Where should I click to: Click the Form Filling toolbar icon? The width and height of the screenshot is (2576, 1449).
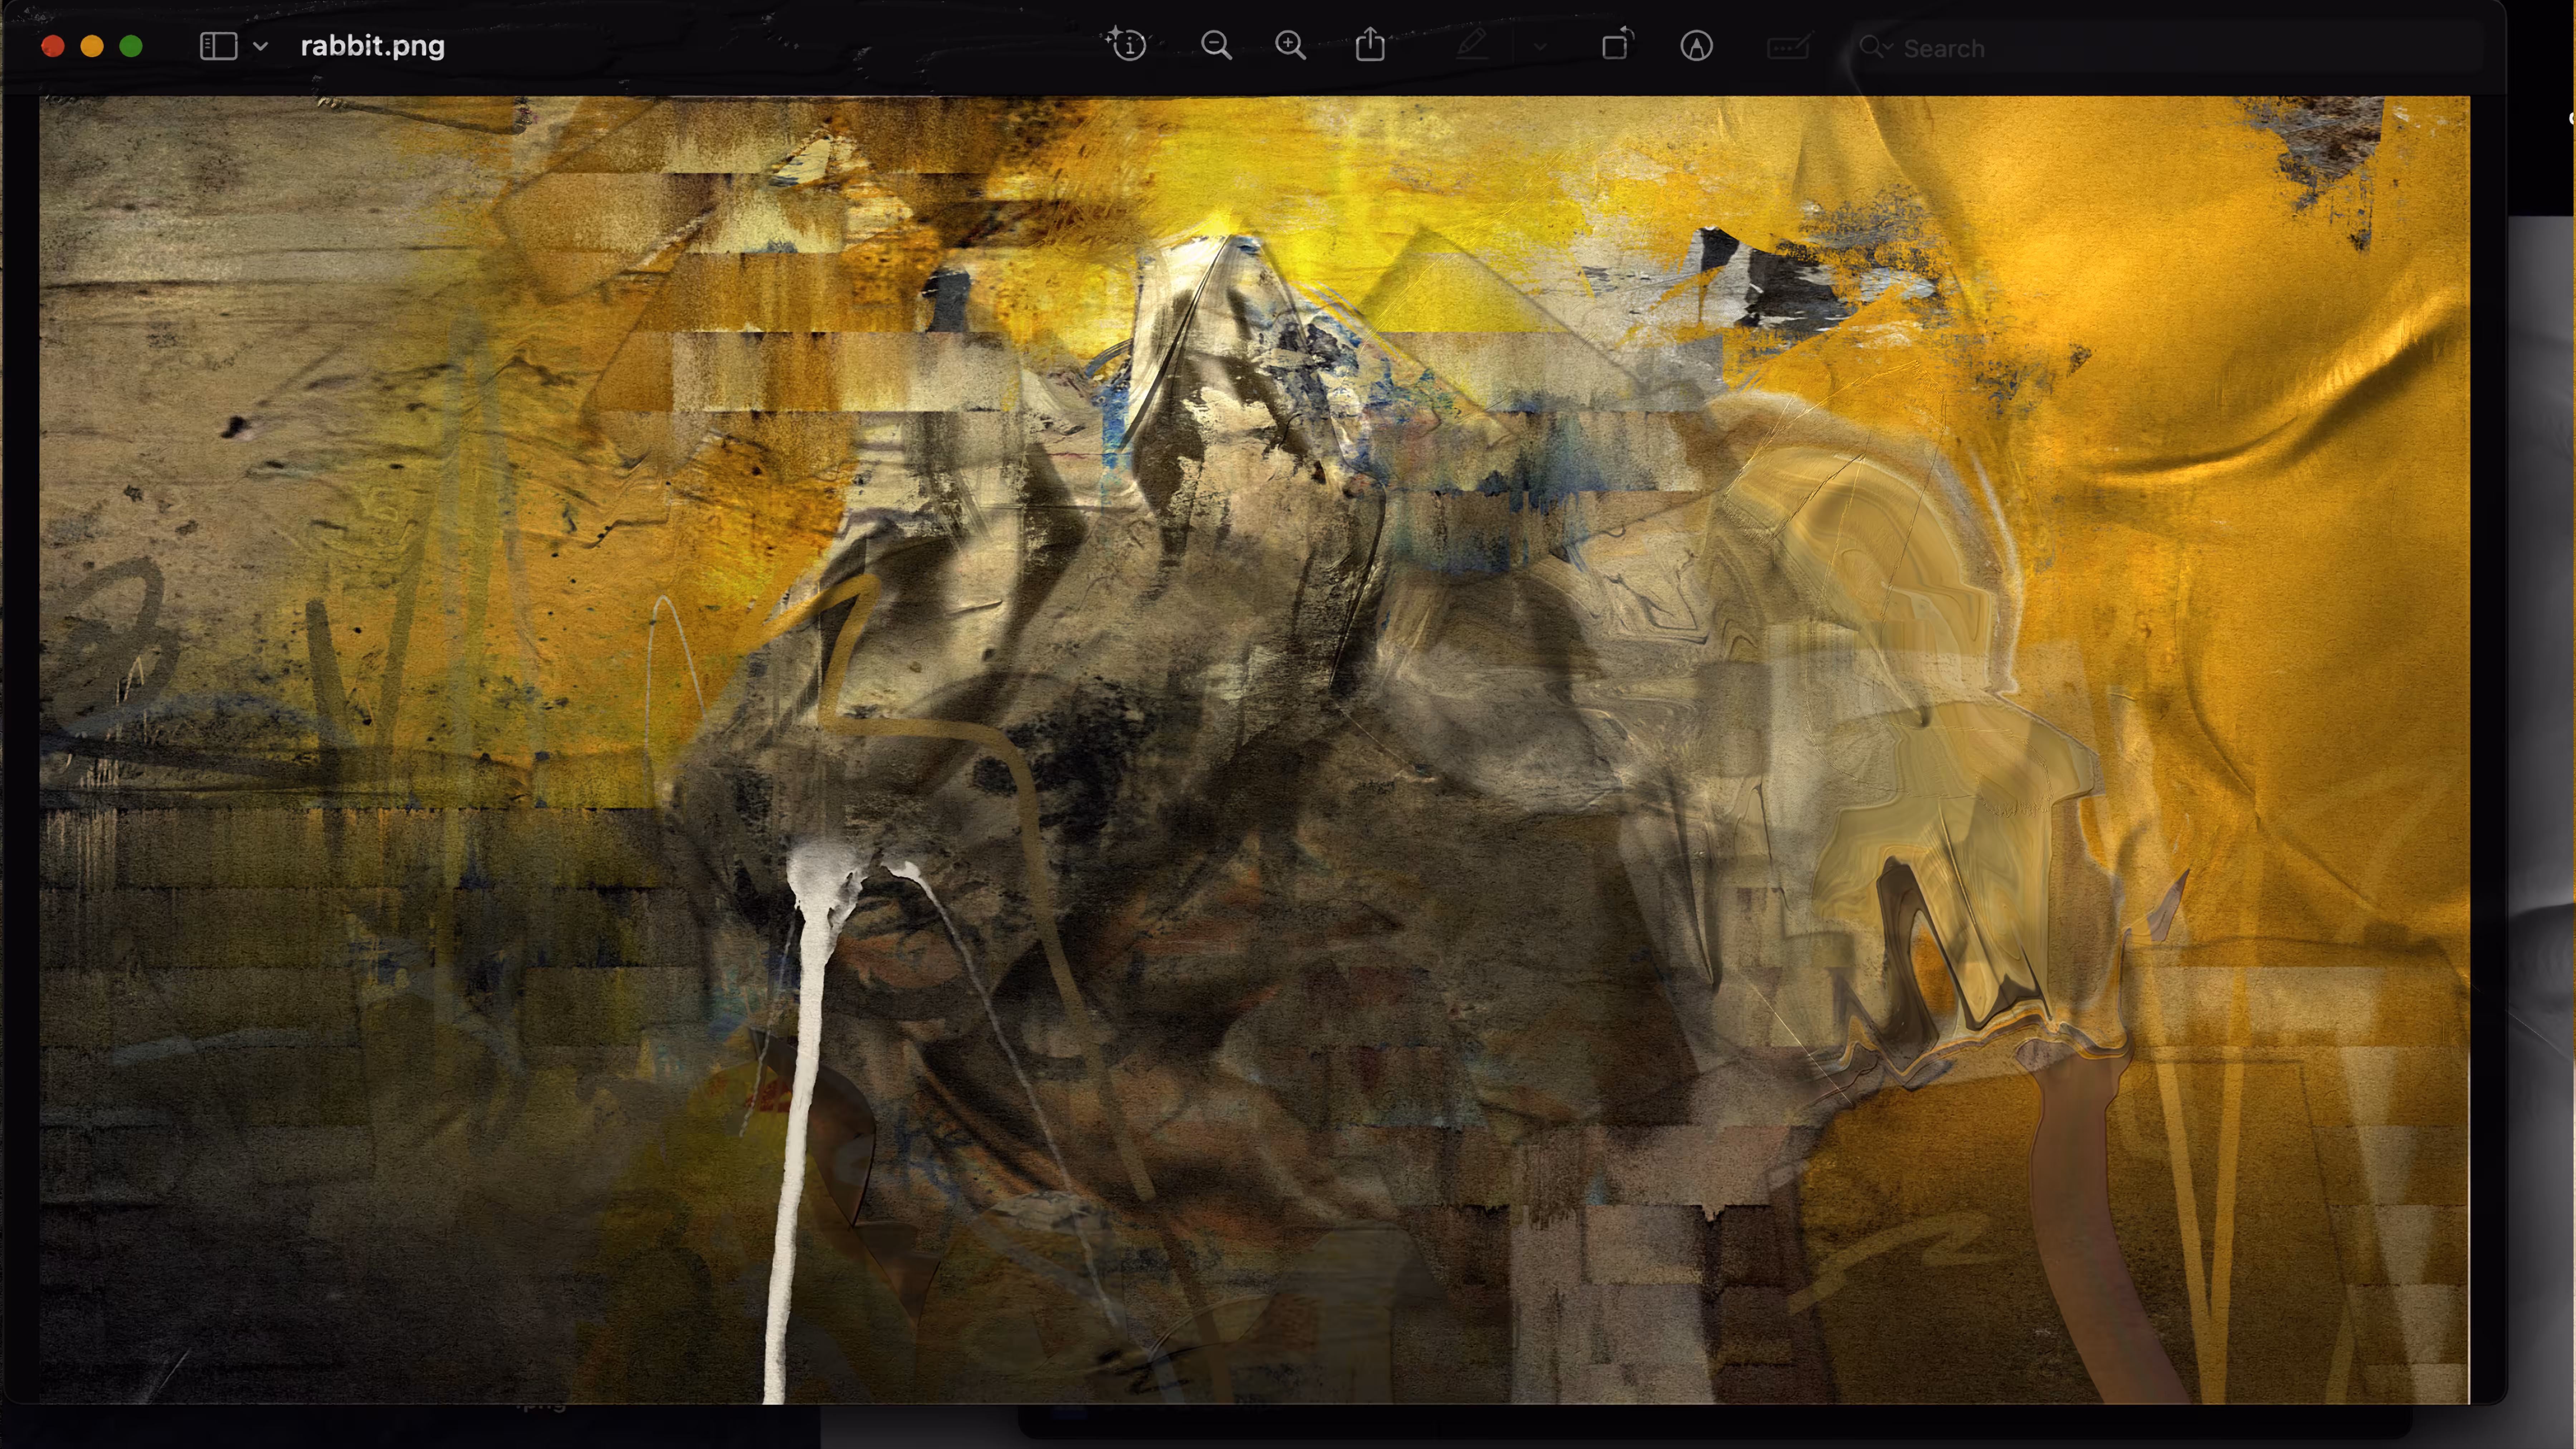point(1788,47)
